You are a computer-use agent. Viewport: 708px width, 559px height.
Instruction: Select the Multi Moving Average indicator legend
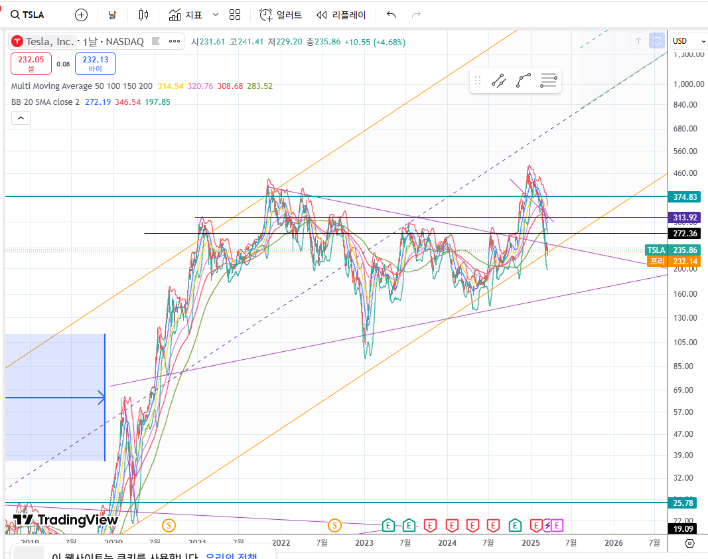click(x=82, y=86)
